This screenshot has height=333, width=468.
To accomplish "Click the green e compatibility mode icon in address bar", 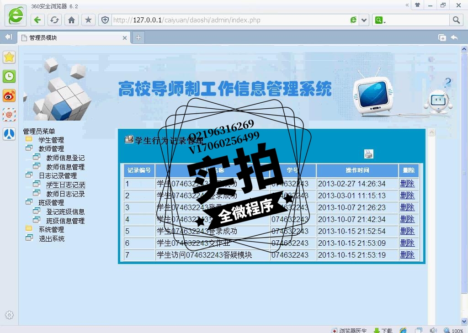I will 353,20.
